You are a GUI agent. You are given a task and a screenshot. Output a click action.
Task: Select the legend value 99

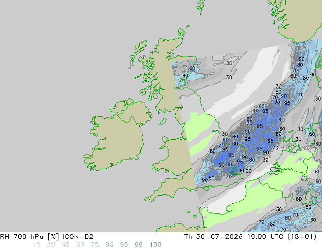[139, 245]
